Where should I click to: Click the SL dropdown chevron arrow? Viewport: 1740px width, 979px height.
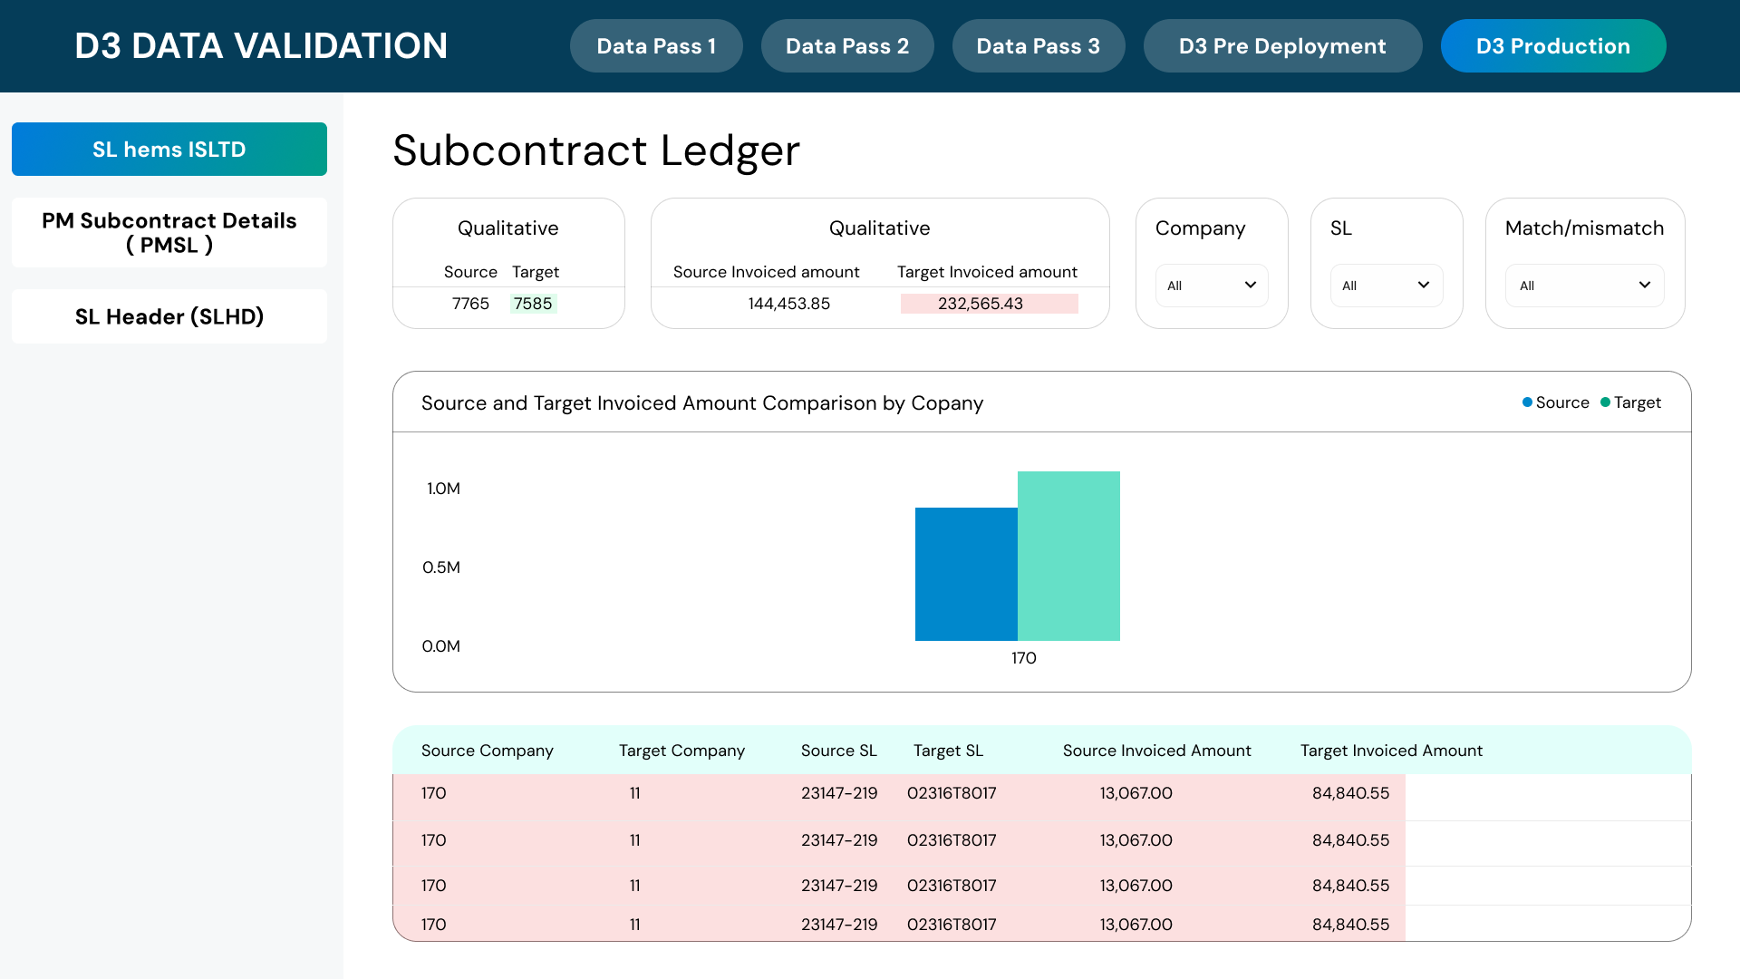point(1424,285)
